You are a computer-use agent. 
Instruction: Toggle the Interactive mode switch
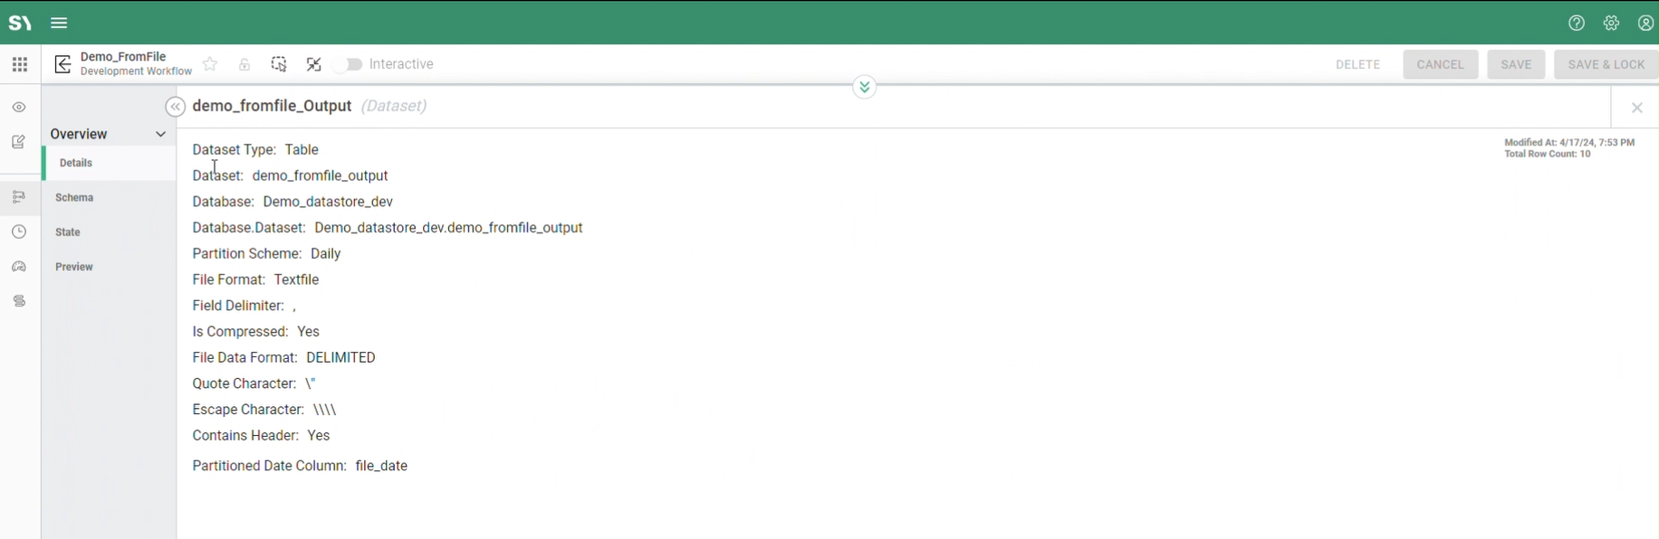(x=349, y=64)
